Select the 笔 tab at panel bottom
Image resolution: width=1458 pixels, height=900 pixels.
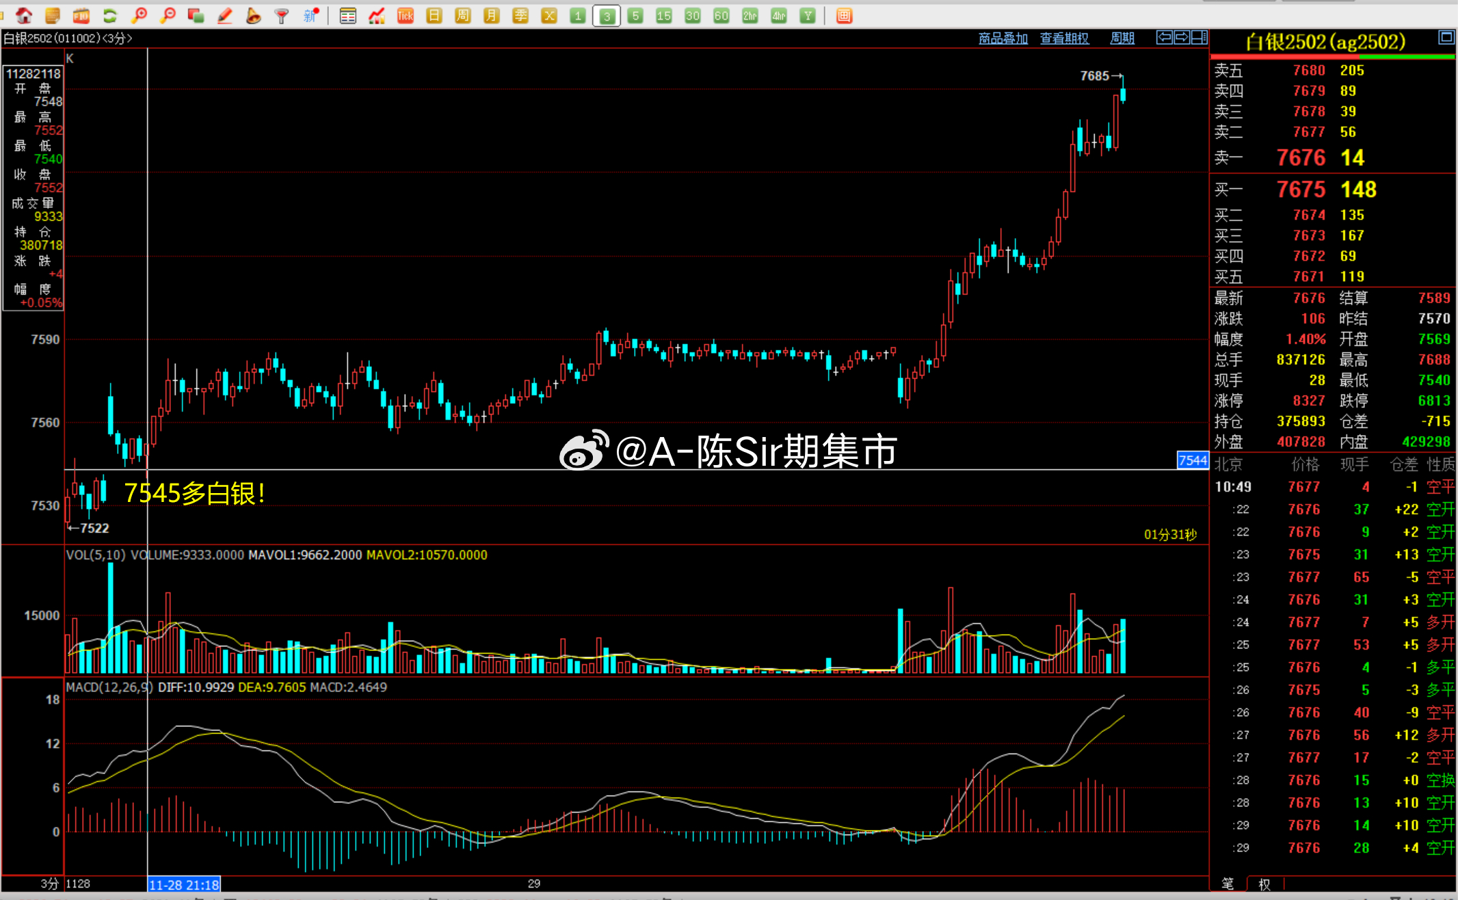1228,883
